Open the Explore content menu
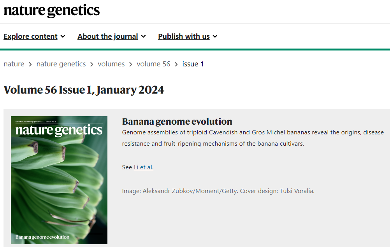Image resolution: width=390 pixels, height=247 pixels. (x=30, y=37)
